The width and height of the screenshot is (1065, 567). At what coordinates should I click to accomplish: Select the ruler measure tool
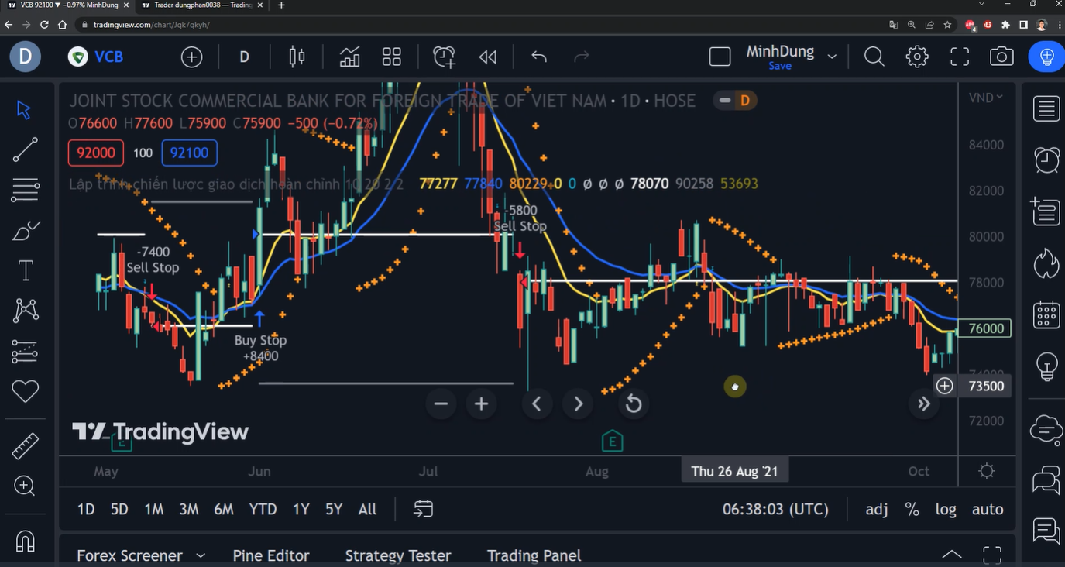(25, 446)
